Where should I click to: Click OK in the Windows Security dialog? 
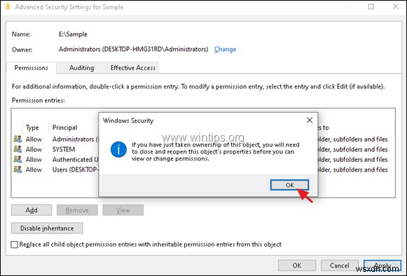[289, 185]
